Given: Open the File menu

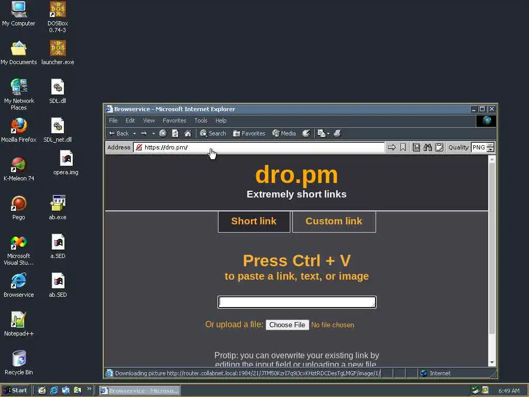Looking at the screenshot, I should click(x=113, y=120).
